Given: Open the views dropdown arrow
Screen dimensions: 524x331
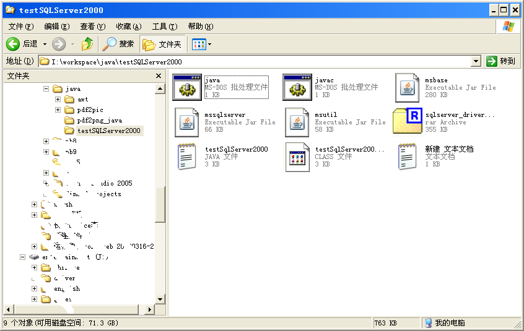Looking at the screenshot, I should pyautogui.click(x=210, y=44).
